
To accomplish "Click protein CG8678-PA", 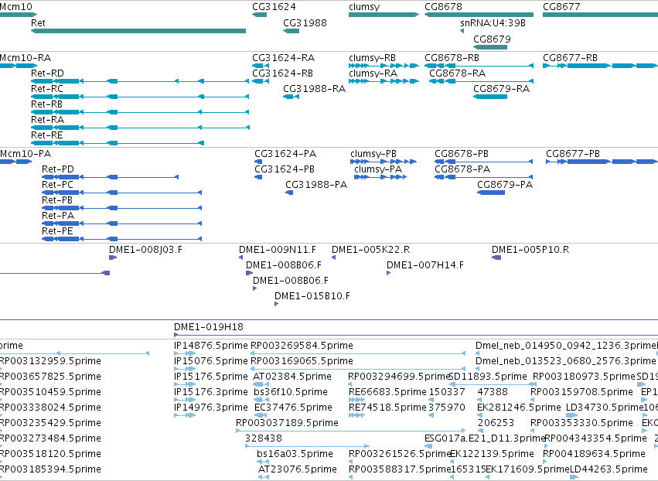I will click(x=484, y=177).
